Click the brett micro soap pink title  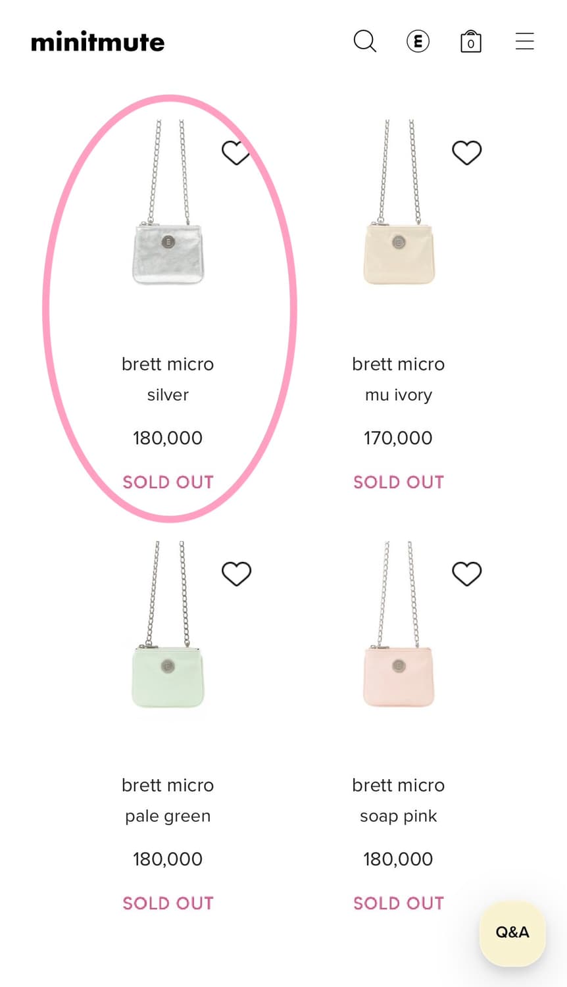[398, 786]
